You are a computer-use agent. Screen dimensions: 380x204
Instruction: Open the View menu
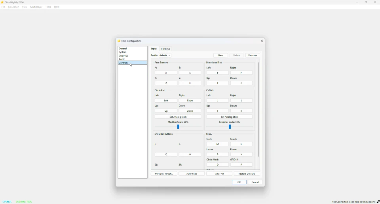pos(25,7)
